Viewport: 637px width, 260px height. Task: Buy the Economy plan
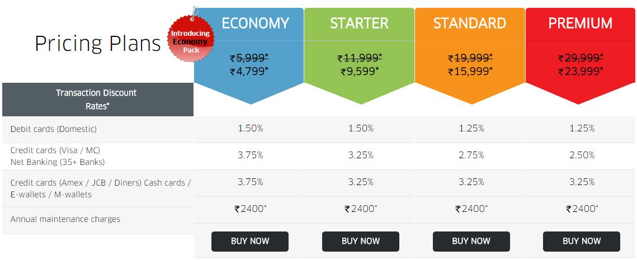250,242
